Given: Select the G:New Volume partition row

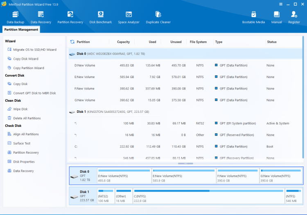Looking at the screenshot, I should pyautogui.click(x=185, y=100).
